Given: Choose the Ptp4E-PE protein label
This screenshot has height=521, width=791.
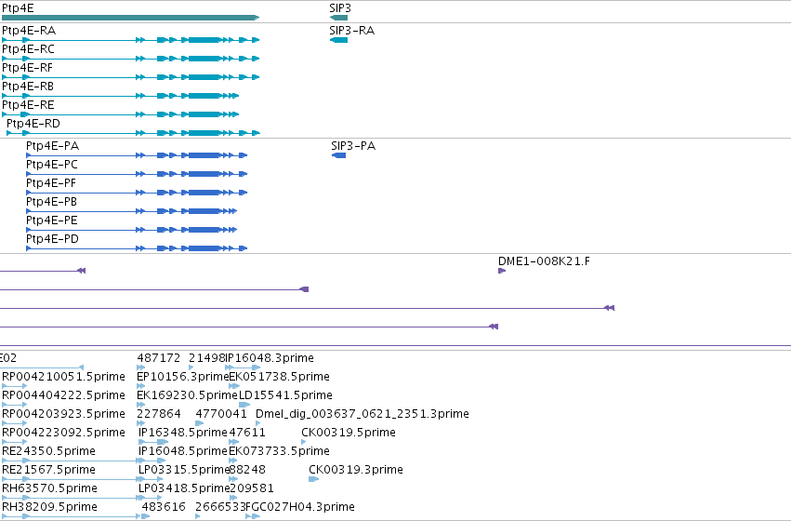Looking at the screenshot, I should click(52, 221).
